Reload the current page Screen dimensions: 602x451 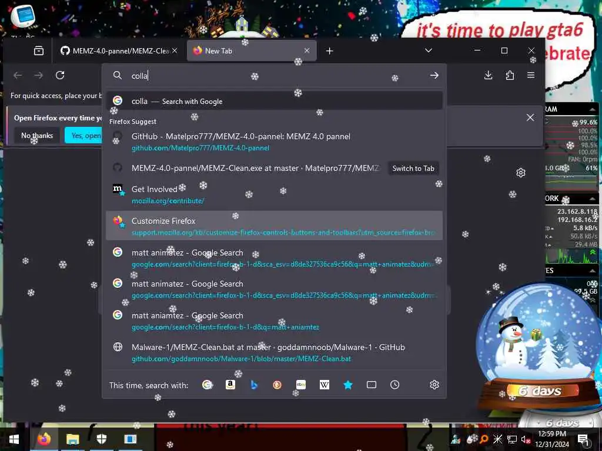click(x=60, y=75)
